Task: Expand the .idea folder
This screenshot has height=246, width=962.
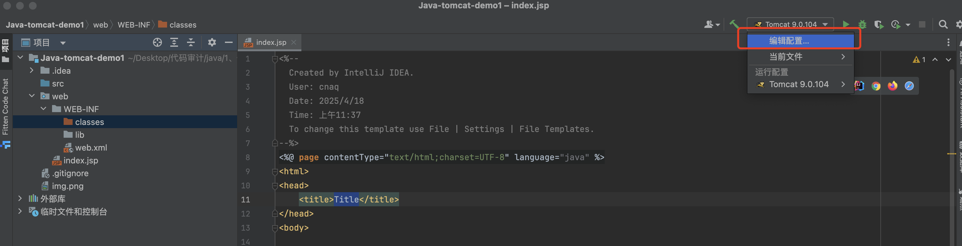Action: [x=32, y=70]
